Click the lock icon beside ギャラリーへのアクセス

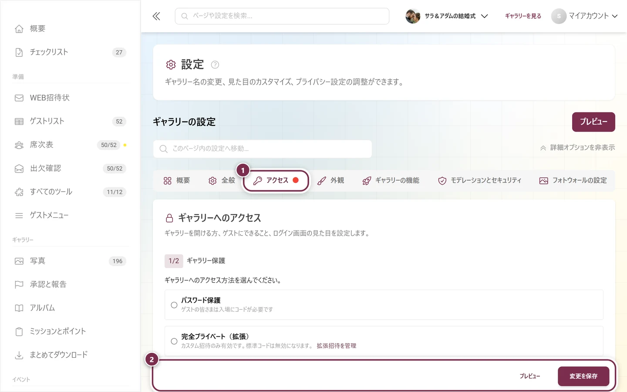[x=170, y=218]
